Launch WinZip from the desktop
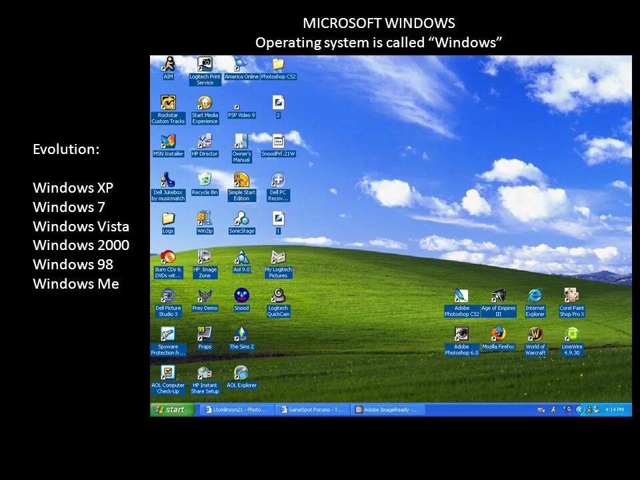The width and height of the screenshot is (640, 480). [205, 223]
